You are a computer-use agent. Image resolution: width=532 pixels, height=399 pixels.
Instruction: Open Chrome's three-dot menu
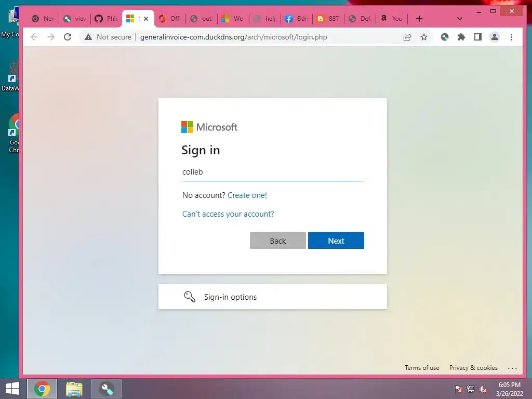tap(511, 37)
